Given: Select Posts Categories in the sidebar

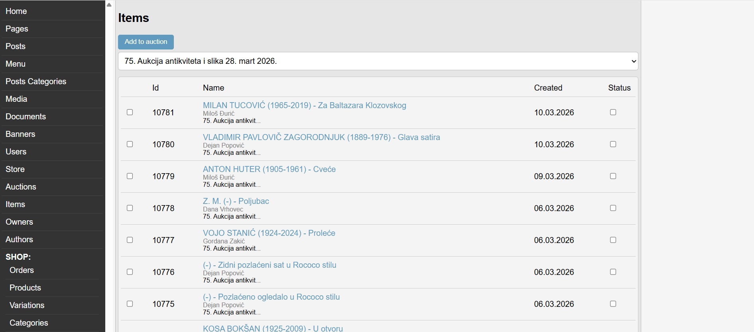Looking at the screenshot, I should (36, 81).
